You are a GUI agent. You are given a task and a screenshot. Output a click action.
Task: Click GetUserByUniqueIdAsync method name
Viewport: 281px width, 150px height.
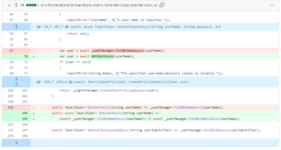pos(108,130)
